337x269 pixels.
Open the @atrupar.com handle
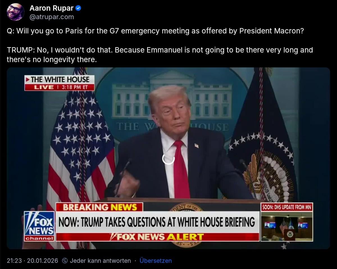tap(52, 17)
